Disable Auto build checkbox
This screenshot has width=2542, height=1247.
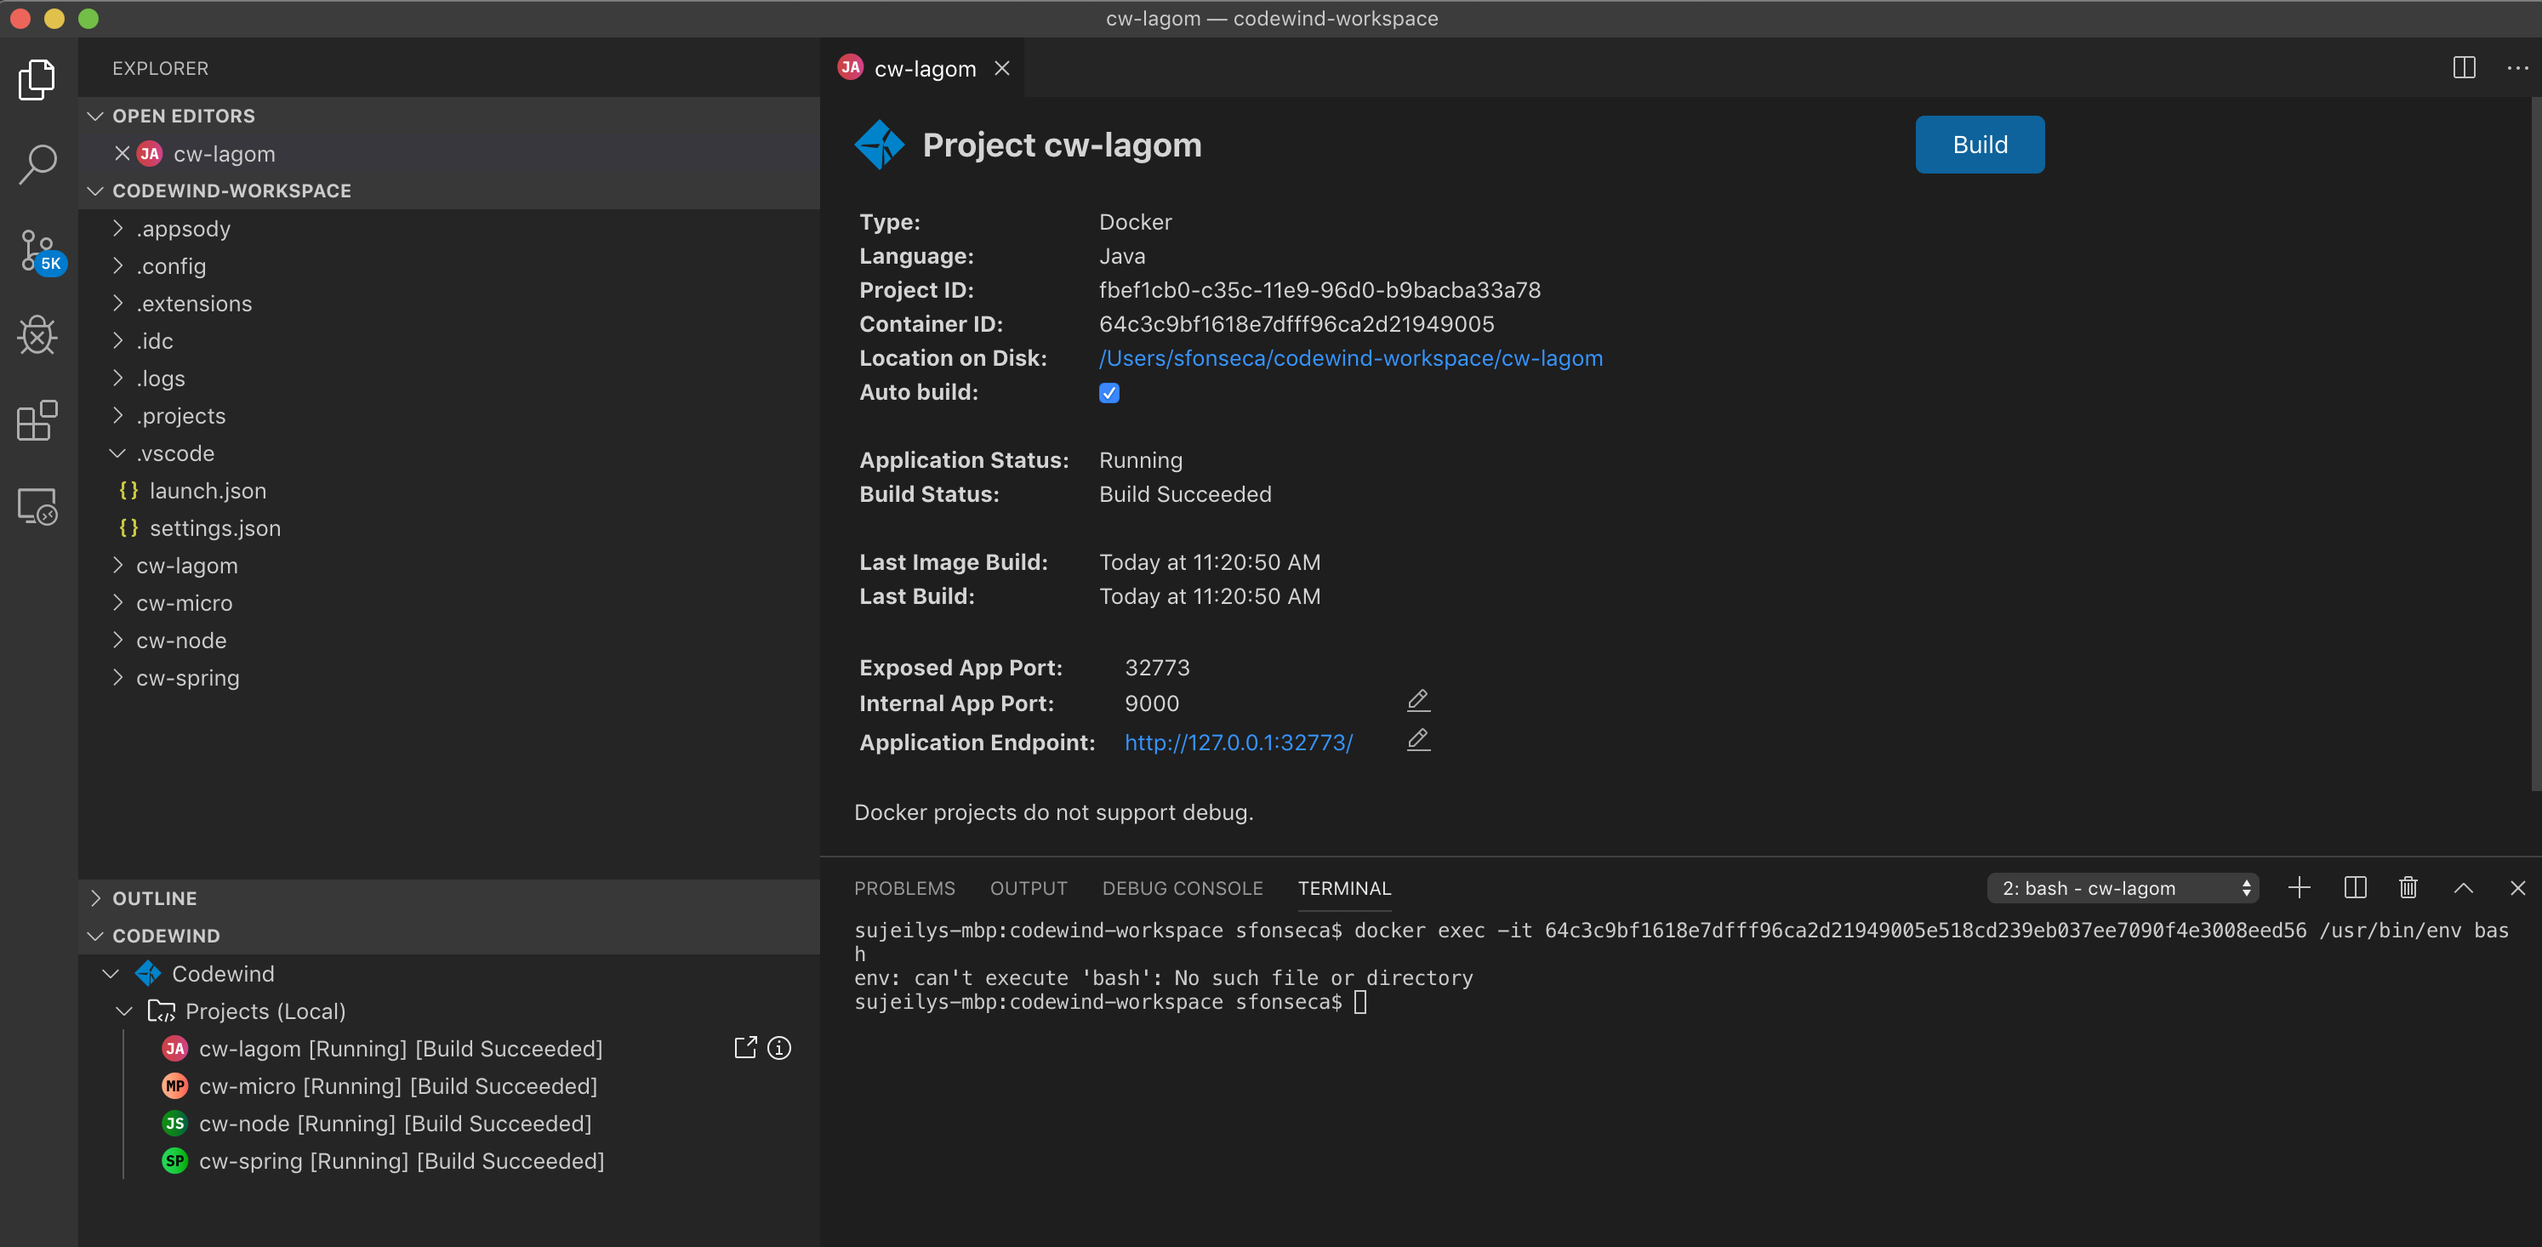[x=1109, y=393]
